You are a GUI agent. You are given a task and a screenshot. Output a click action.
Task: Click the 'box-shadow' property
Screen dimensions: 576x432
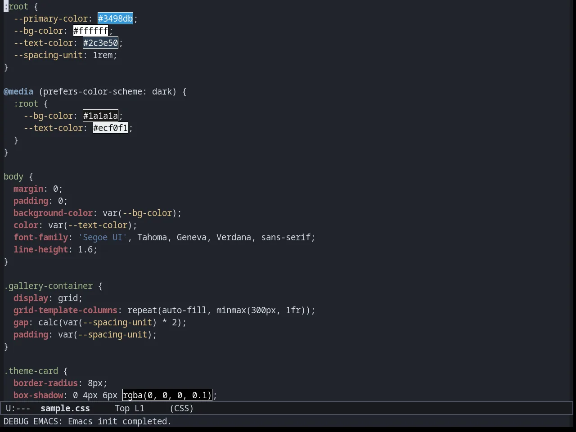(38, 395)
